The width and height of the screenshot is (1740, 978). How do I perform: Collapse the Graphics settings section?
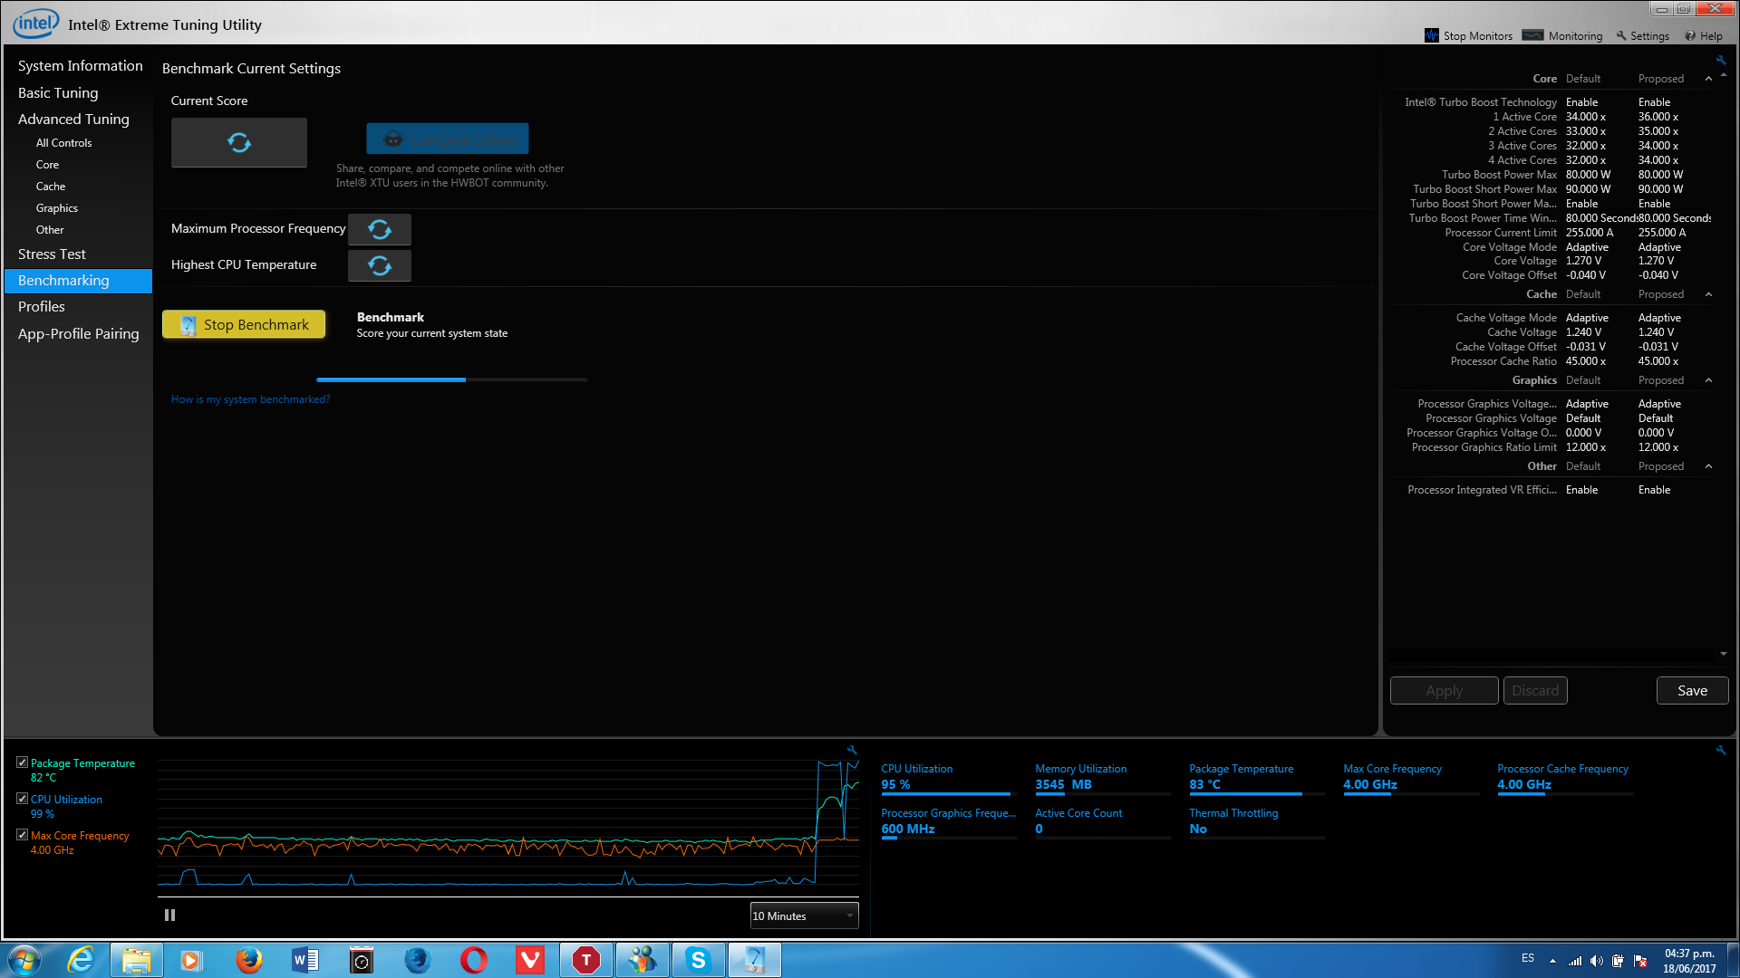click(x=1708, y=380)
